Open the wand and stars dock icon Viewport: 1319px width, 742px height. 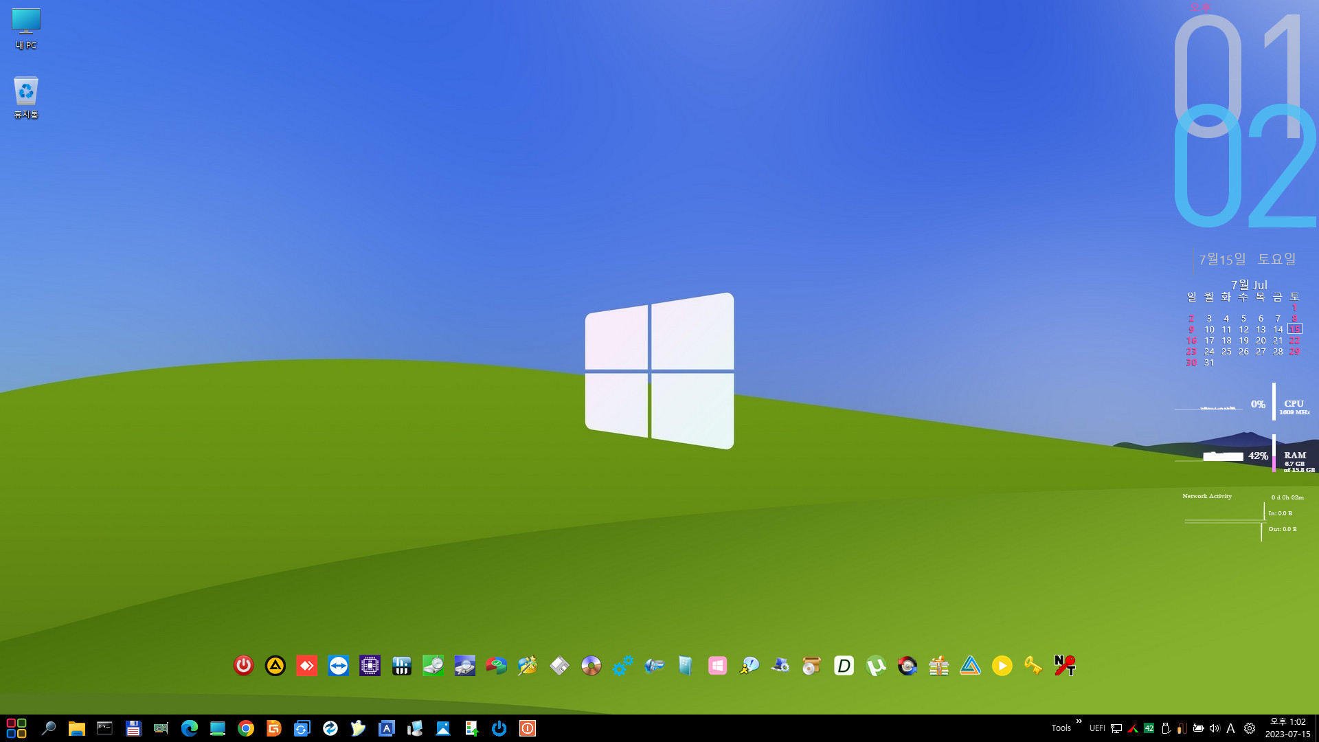(x=528, y=665)
